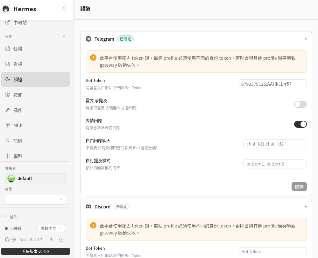Open the 技能 page

click(x=35, y=95)
